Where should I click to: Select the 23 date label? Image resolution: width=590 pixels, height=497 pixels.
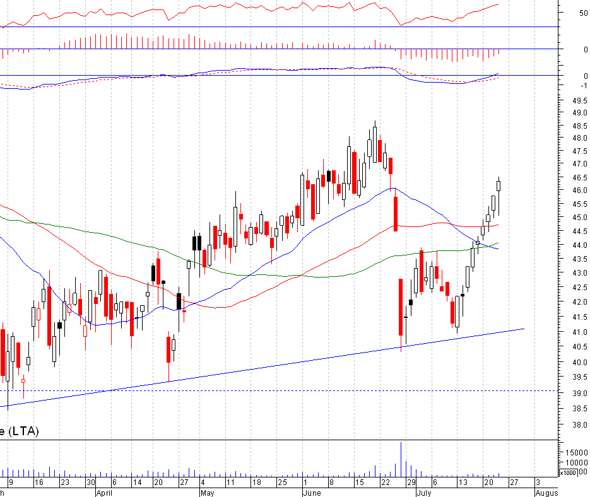[65, 482]
